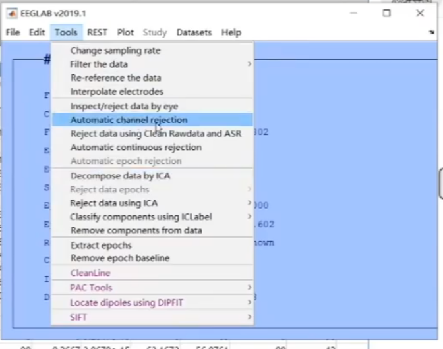
Task: Choose Extract epochs
Action: point(101,245)
